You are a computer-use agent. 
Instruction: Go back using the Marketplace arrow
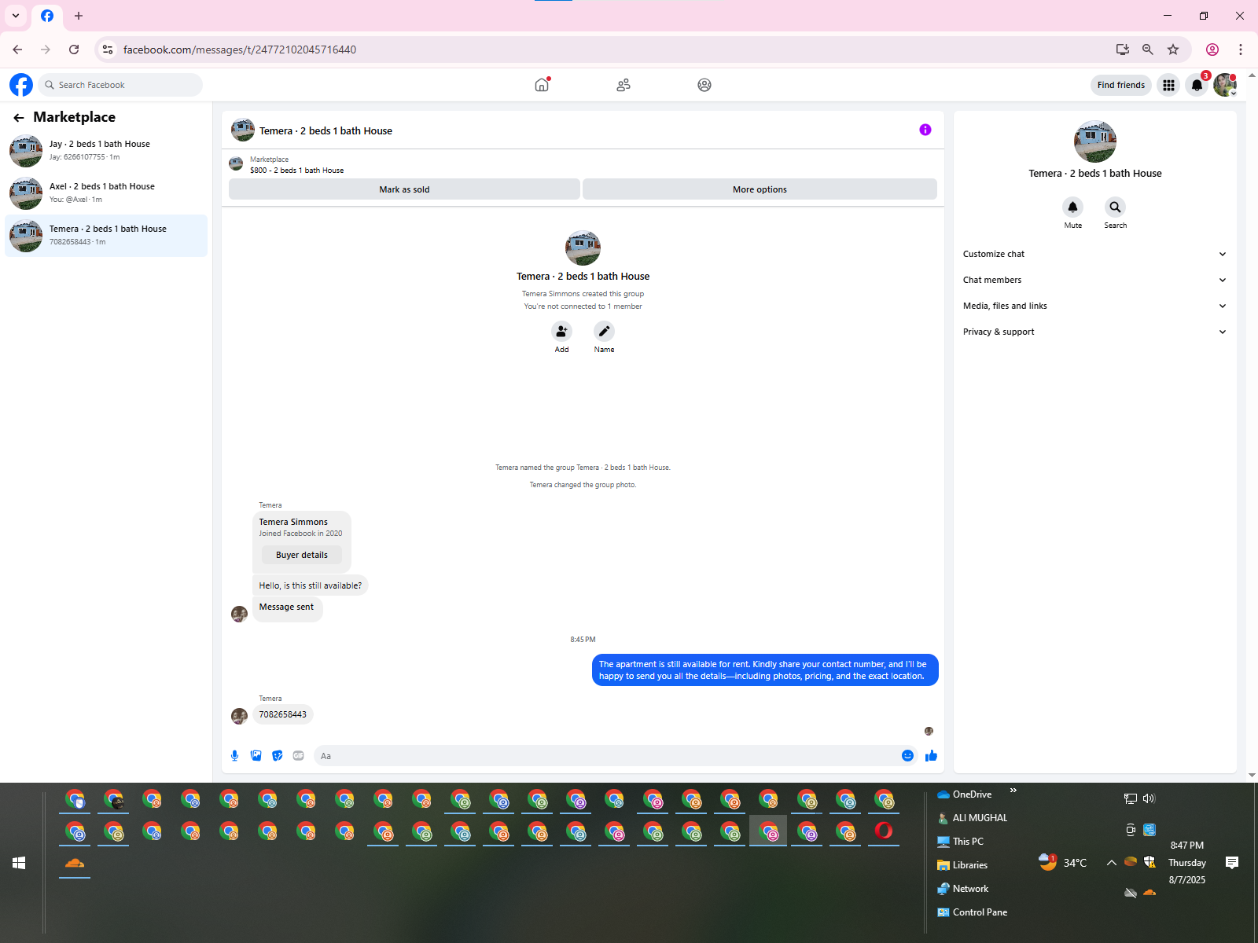click(19, 118)
